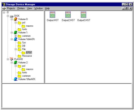This screenshot has height=110, width=134.
Task: Click the Volume %disk0% icon
Action: pyautogui.click(x=15, y=39)
